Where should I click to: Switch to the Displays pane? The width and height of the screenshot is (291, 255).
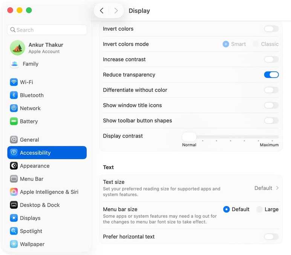coord(30,218)
